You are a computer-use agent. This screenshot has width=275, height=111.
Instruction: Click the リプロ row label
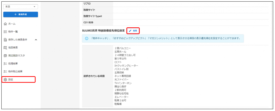[x=87, y=3]
